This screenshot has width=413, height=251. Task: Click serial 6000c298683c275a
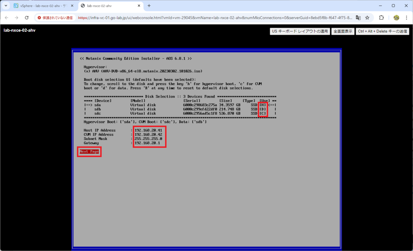point(200,105)
